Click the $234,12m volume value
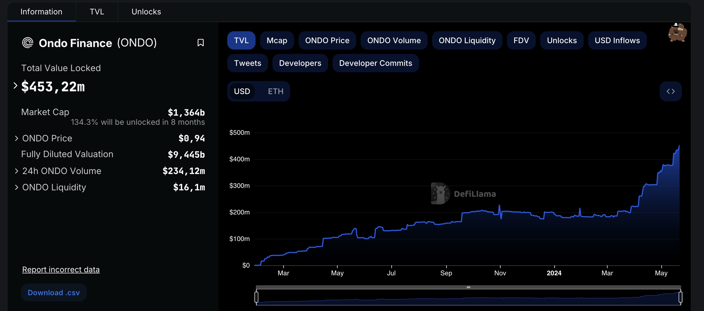This screenshot has width=704, height=311. click(x=184, y=171)
